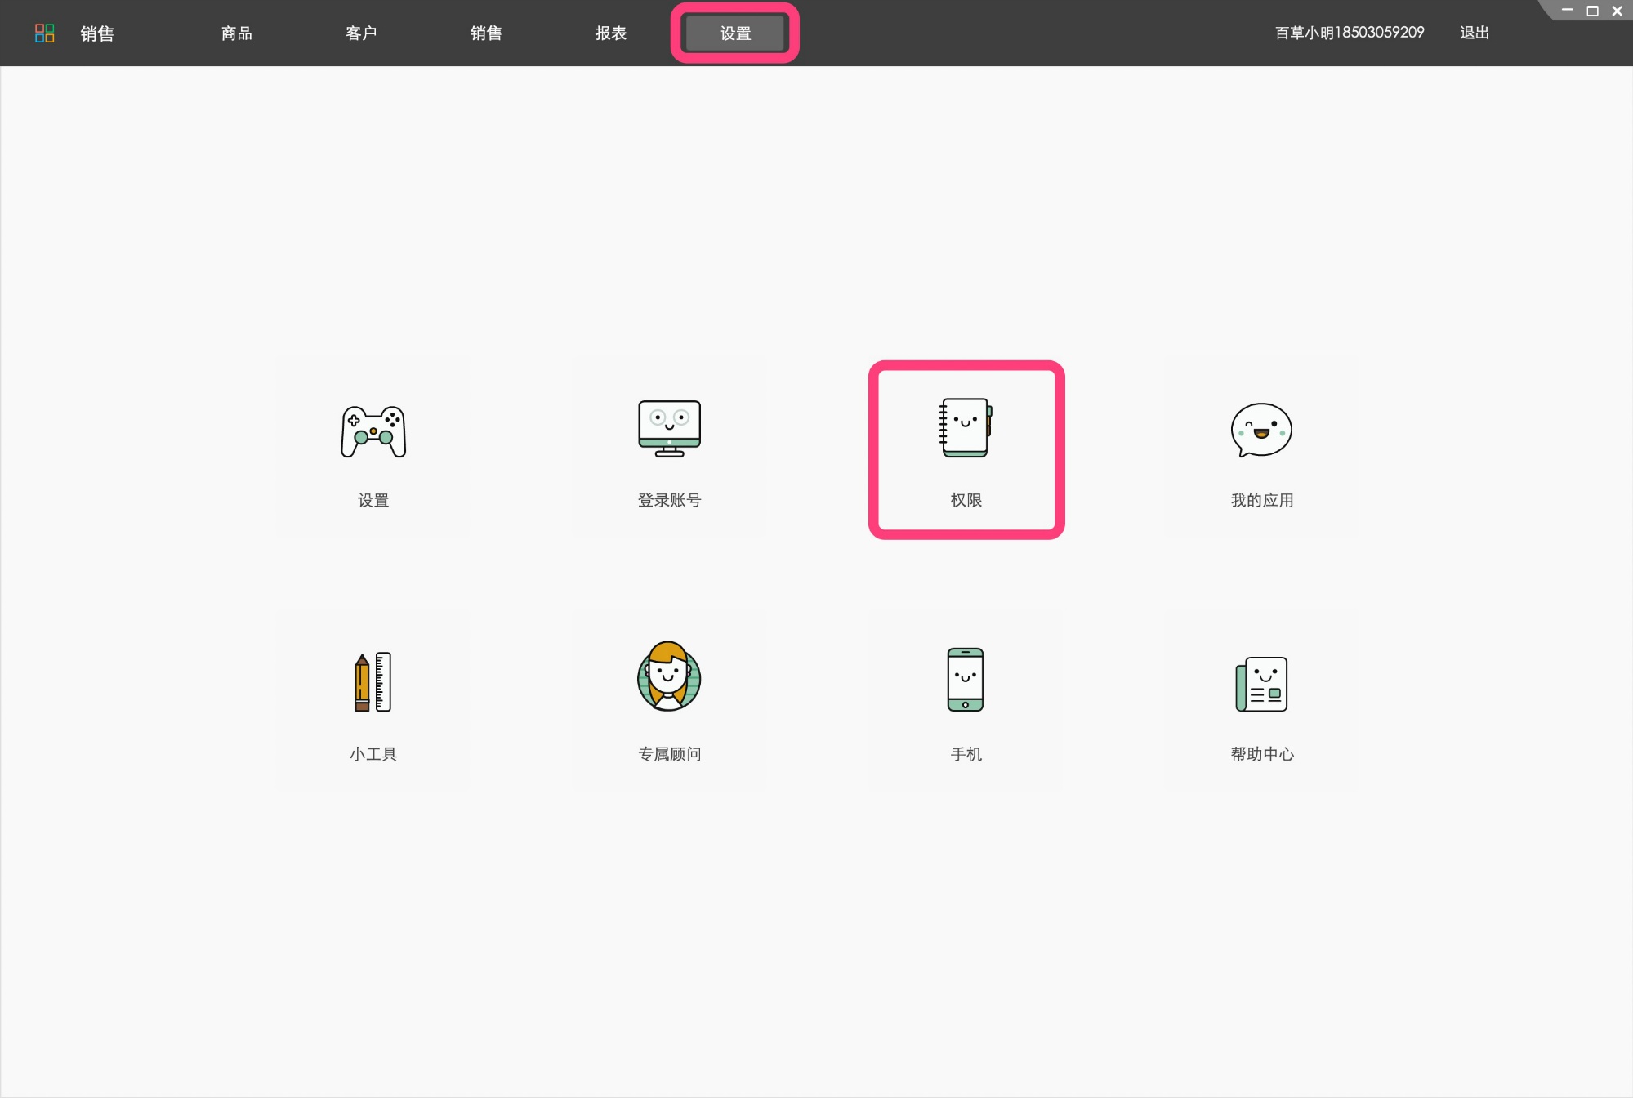Click account name 百草小明18503059209
Image resolution: width=1633 pixels, height=1098 pixels.
point(1350,33)
